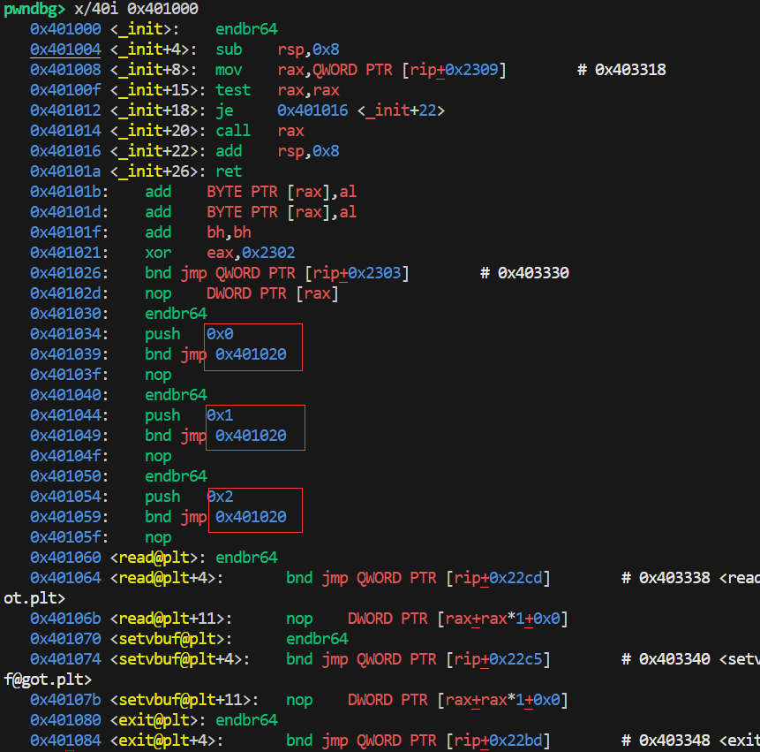
Task: Click the 0x403338 GOT address comment
Action: 674,578
